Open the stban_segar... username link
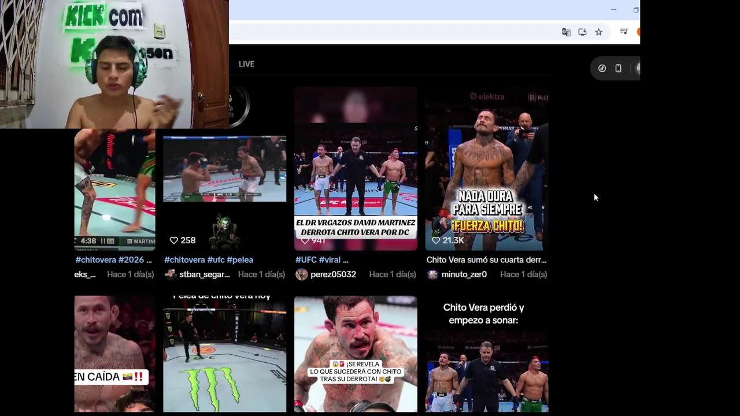Screen dimensions: 740x416 pyautogui.click(x=204, y=274)
